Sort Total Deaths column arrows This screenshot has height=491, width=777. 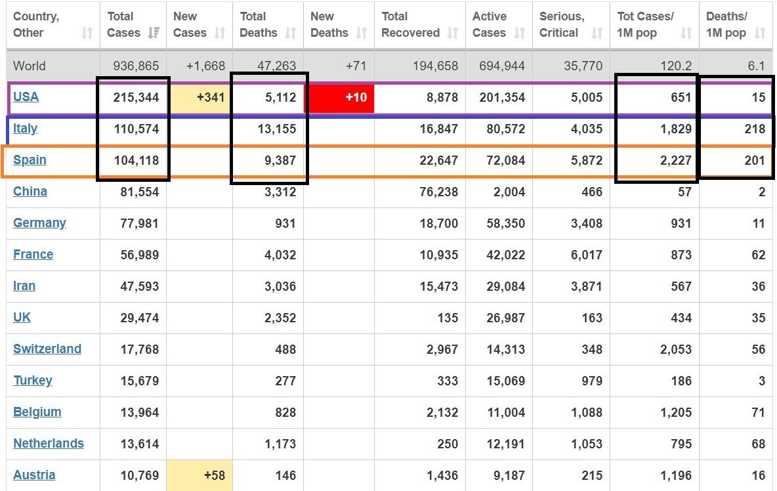pyautogui.click(x=290, y=33)
